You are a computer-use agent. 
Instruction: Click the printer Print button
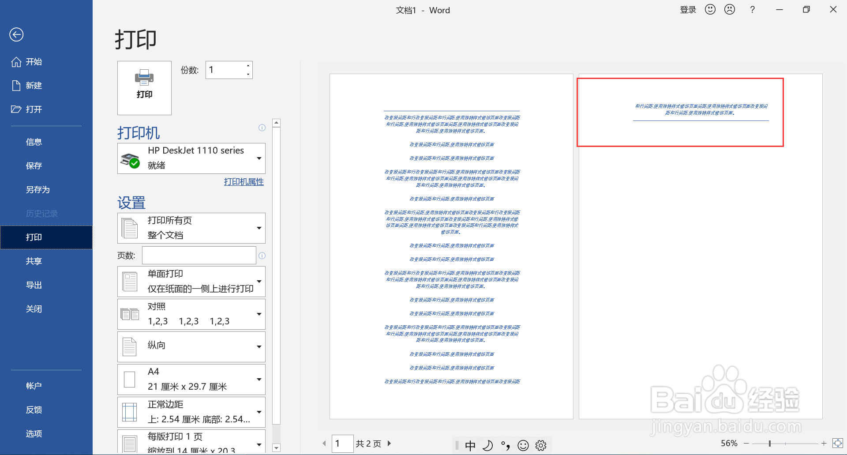[x=144, y=88]
